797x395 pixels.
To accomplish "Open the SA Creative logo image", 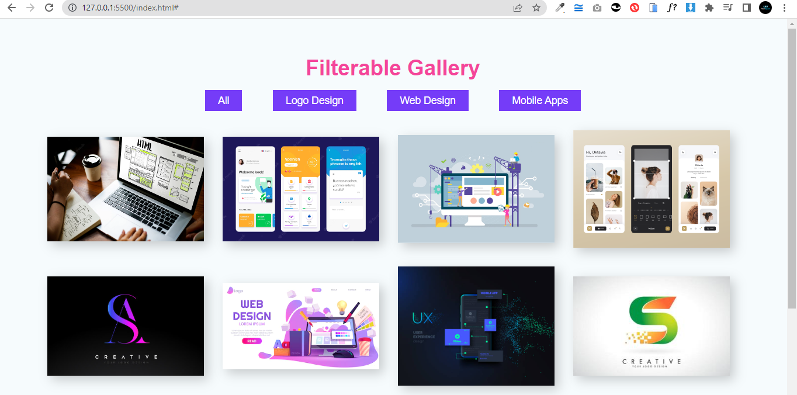I will (126, 326).
